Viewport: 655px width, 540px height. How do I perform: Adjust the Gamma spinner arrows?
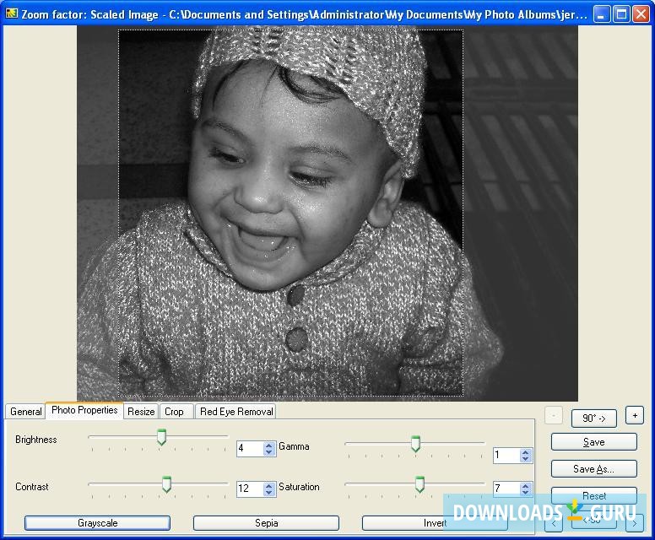(525, 456)
